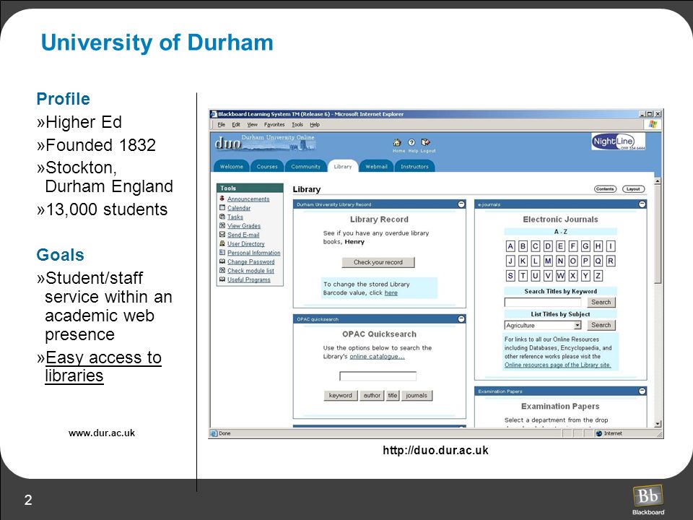This screenshot has width=693, height=520.
Task: Click the journals search button
Action: (x=417, y=395)
